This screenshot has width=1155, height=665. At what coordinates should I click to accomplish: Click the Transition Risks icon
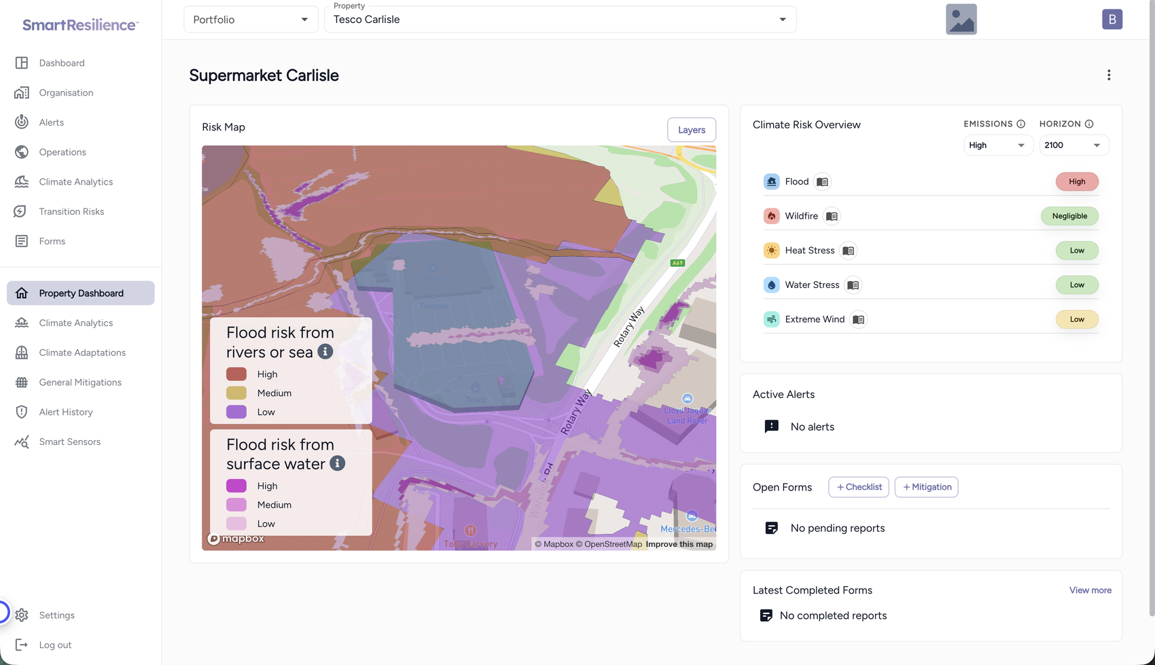point(22,211)
